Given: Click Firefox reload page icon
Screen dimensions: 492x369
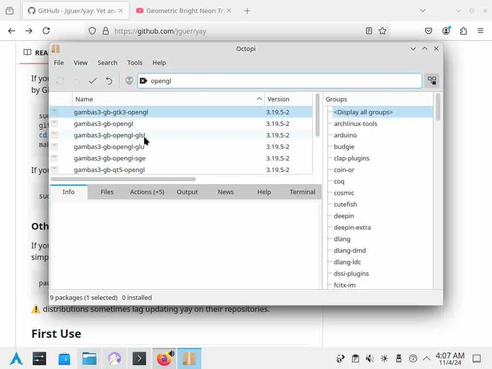Looking at the screenshot, I should tap(46, 31).
